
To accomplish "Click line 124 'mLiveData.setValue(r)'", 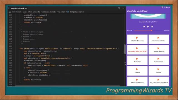I will tap(35, 61).
